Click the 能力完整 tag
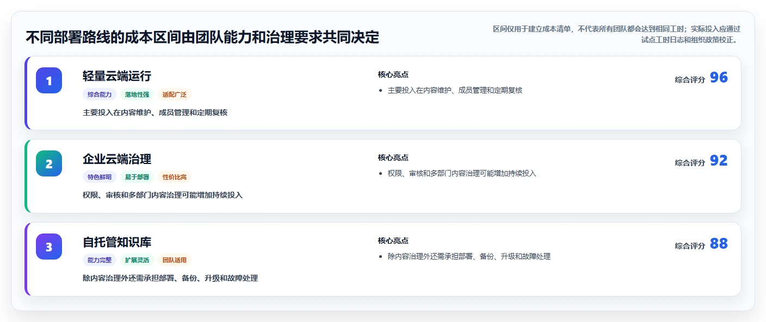Image resolution: width=766 pixels, height=322 pixels. [x=100, y=260]
